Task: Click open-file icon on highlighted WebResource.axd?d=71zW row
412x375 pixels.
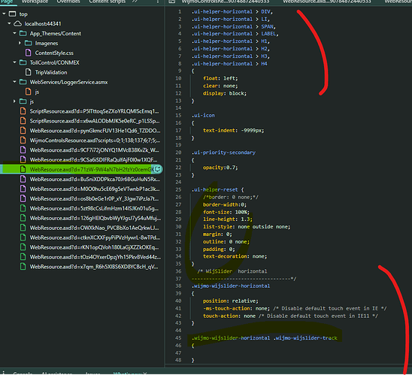Action: coord(157,169)
